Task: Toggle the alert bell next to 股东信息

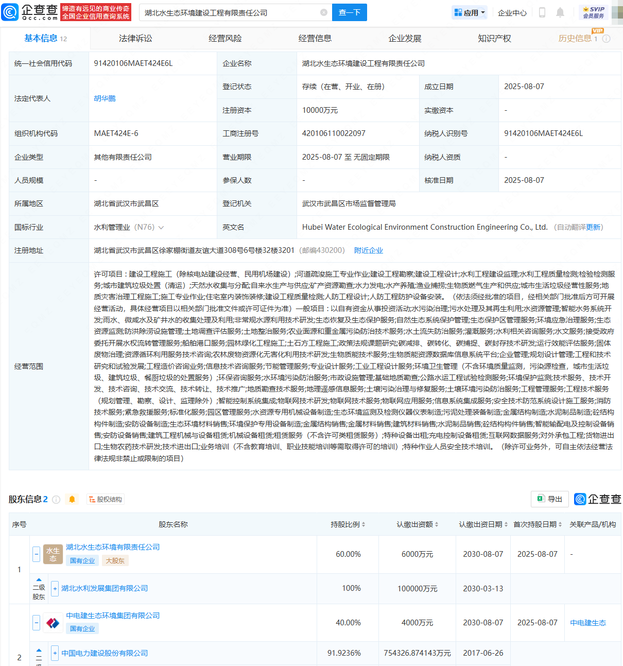Action: click(x=72, y=499)
